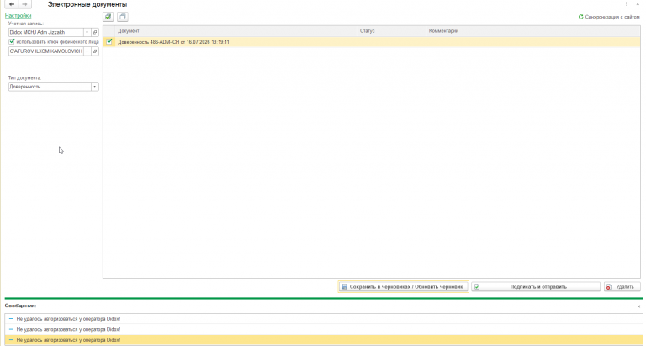The height and width of the screenshot is (346, 646).
Task: Click into the G'AFUROV ILXOM KAMOLOVICH key field
Action: click(45, 51)
